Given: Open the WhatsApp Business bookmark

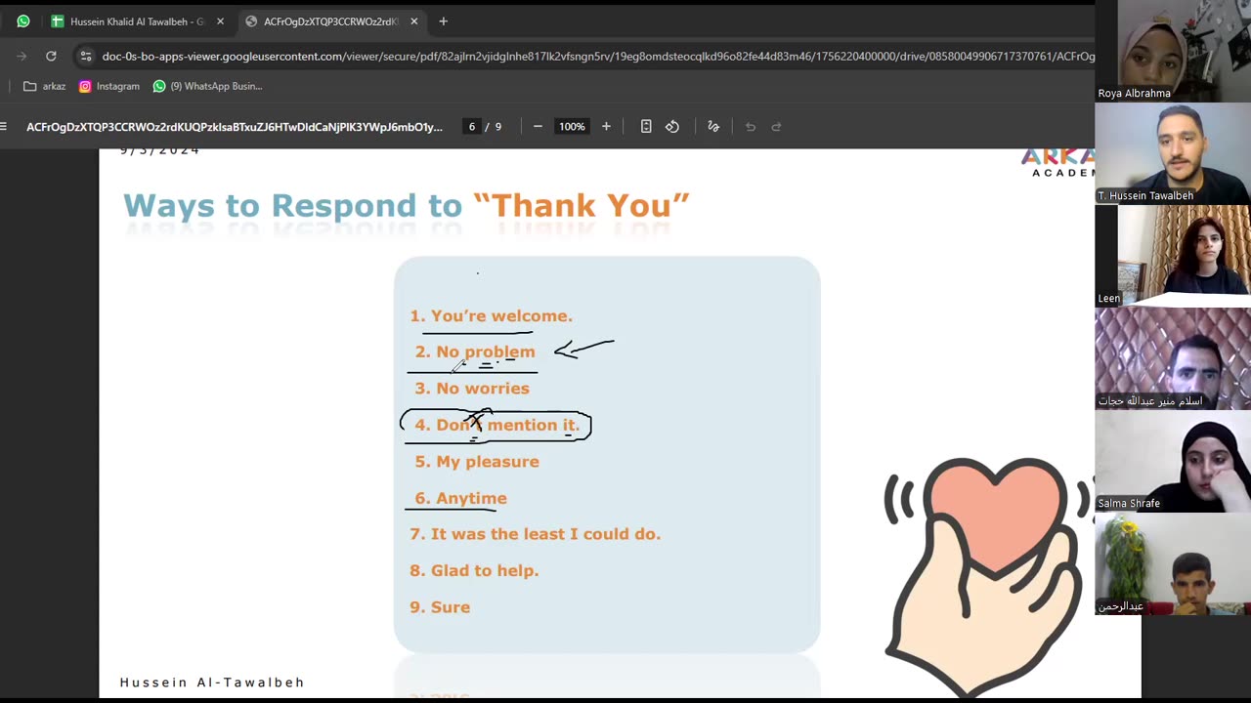Looking at the screenshot, I should (207, 86).
